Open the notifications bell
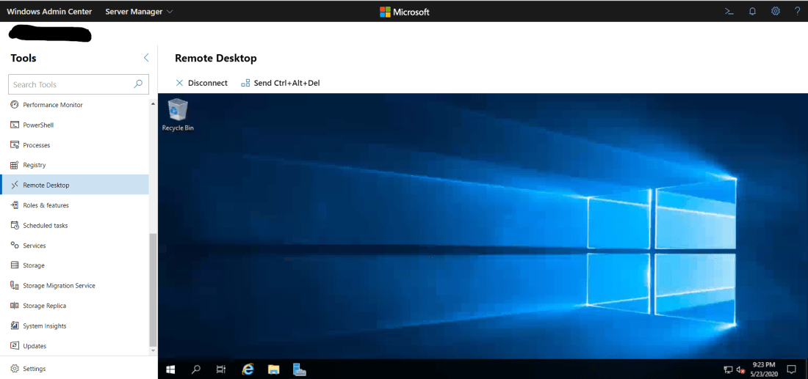The image size is (808, 379). (752, 11)
